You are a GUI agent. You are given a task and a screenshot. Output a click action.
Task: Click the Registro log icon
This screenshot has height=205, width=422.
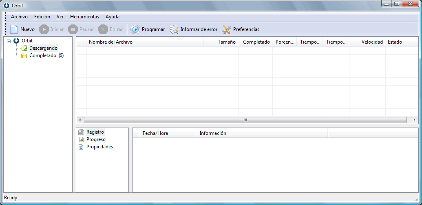pyautogui.click(x=81, y=132)
